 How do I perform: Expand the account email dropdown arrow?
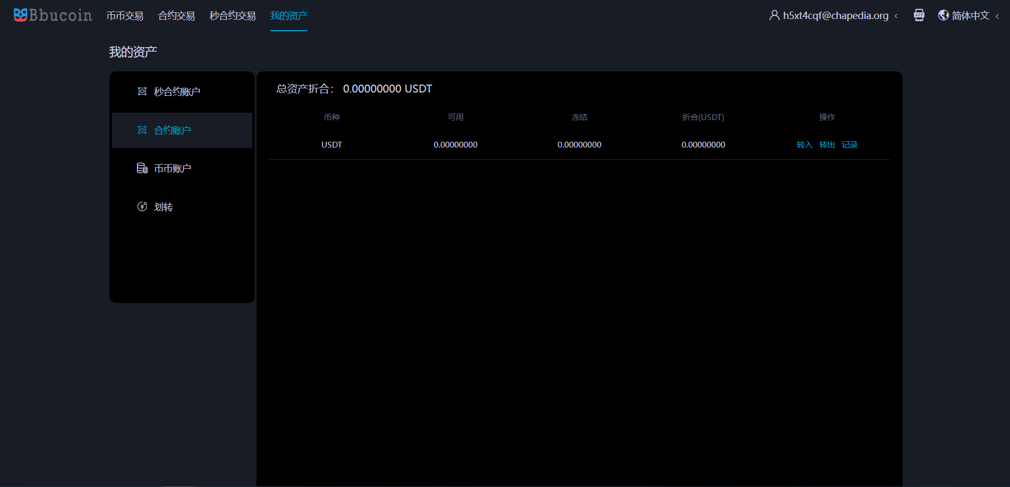point(896,16)
